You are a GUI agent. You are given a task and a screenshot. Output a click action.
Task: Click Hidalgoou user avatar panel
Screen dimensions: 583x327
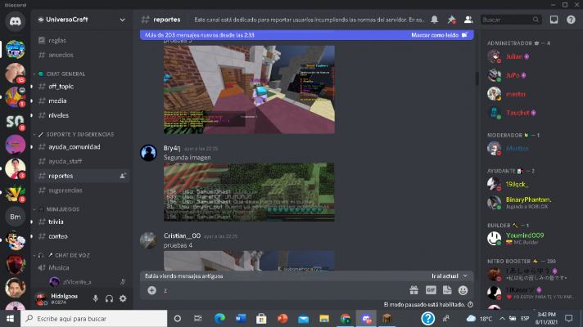[41, 298]
